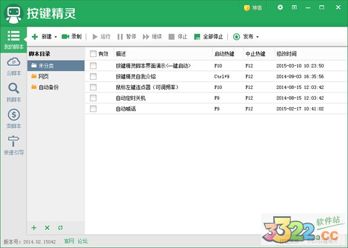Click the 2015-02-17 10:41:02 timestamp
Screen dimensions: 348x248
(x=300, y=109)
